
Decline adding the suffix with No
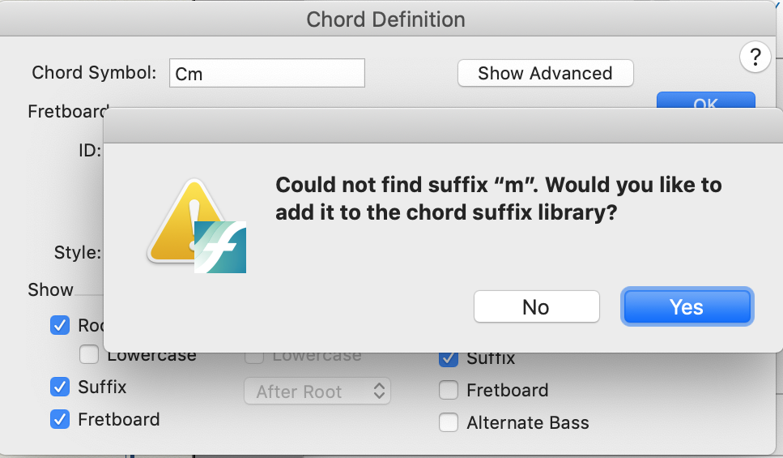(536, 307)
